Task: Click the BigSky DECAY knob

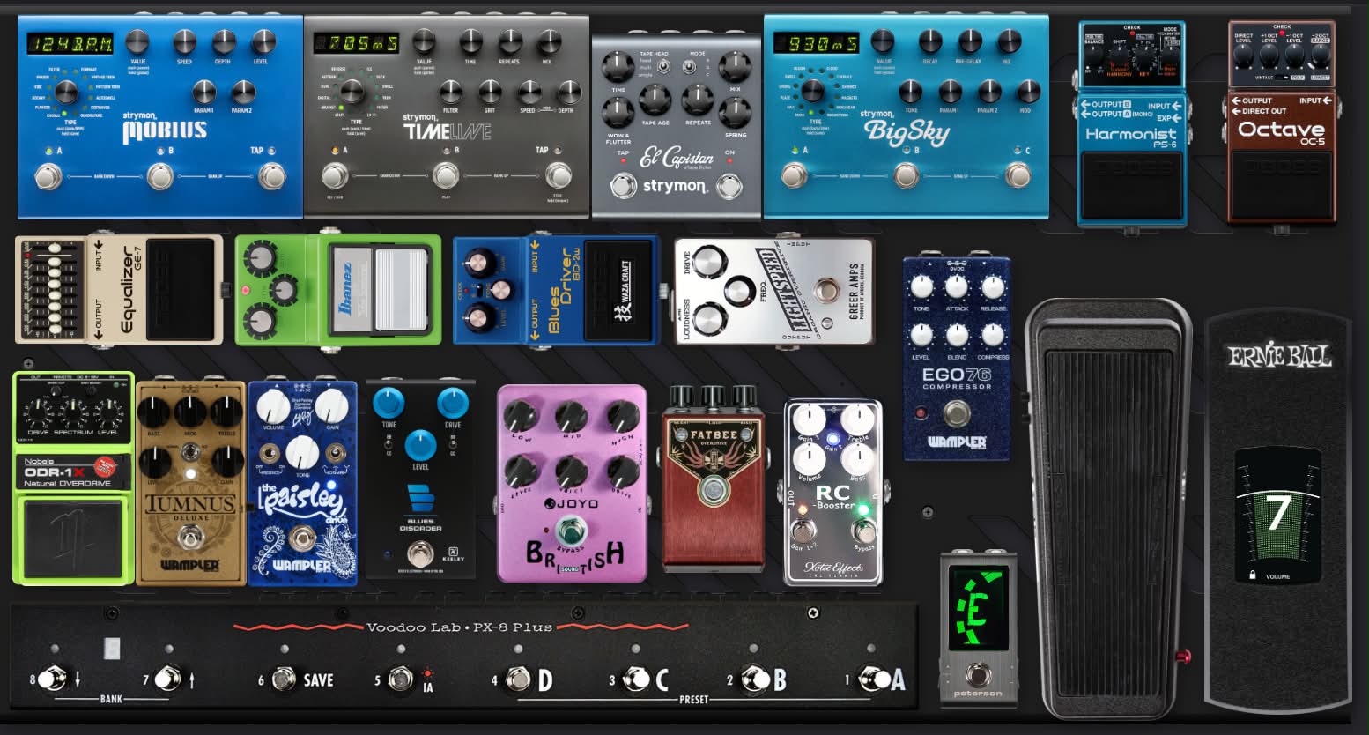Action: coord(930,41)
